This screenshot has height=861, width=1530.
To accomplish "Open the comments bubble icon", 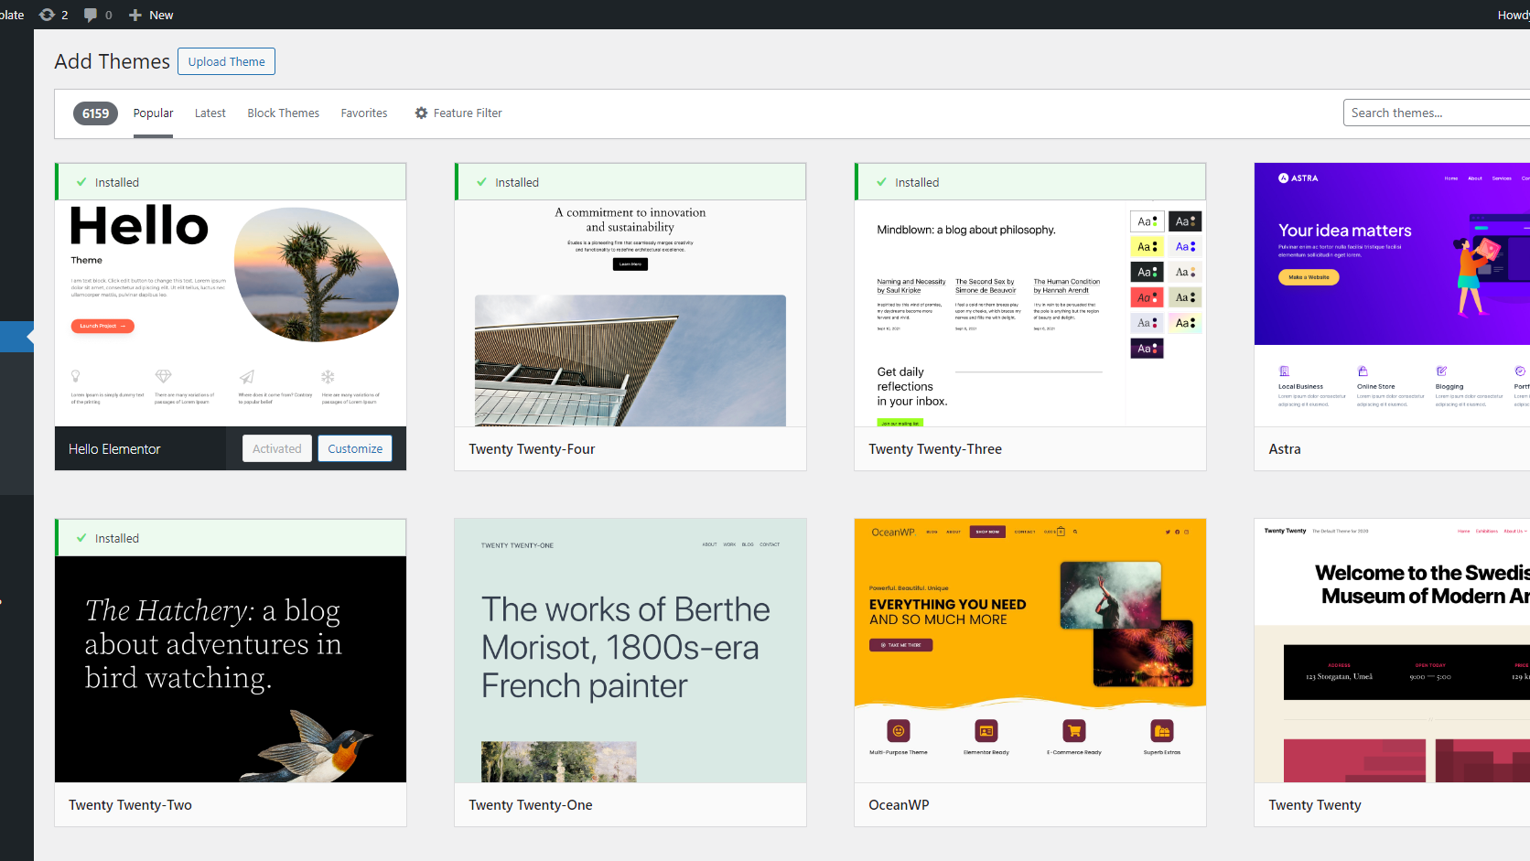I will point(91,15).
